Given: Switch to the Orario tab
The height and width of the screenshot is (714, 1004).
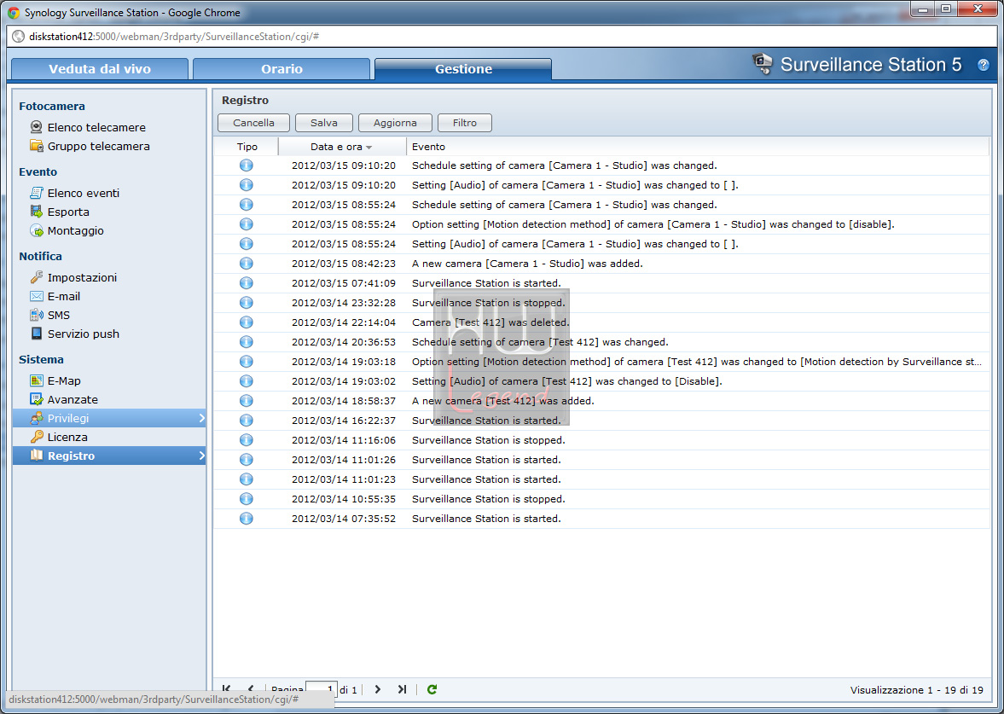Looking at the screenshot, I should coord(281,68).
